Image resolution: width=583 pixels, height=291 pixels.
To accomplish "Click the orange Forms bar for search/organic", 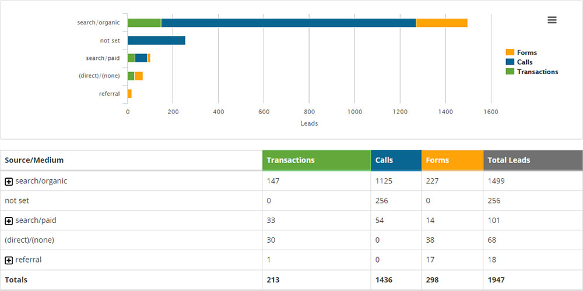I will [442, 23].
